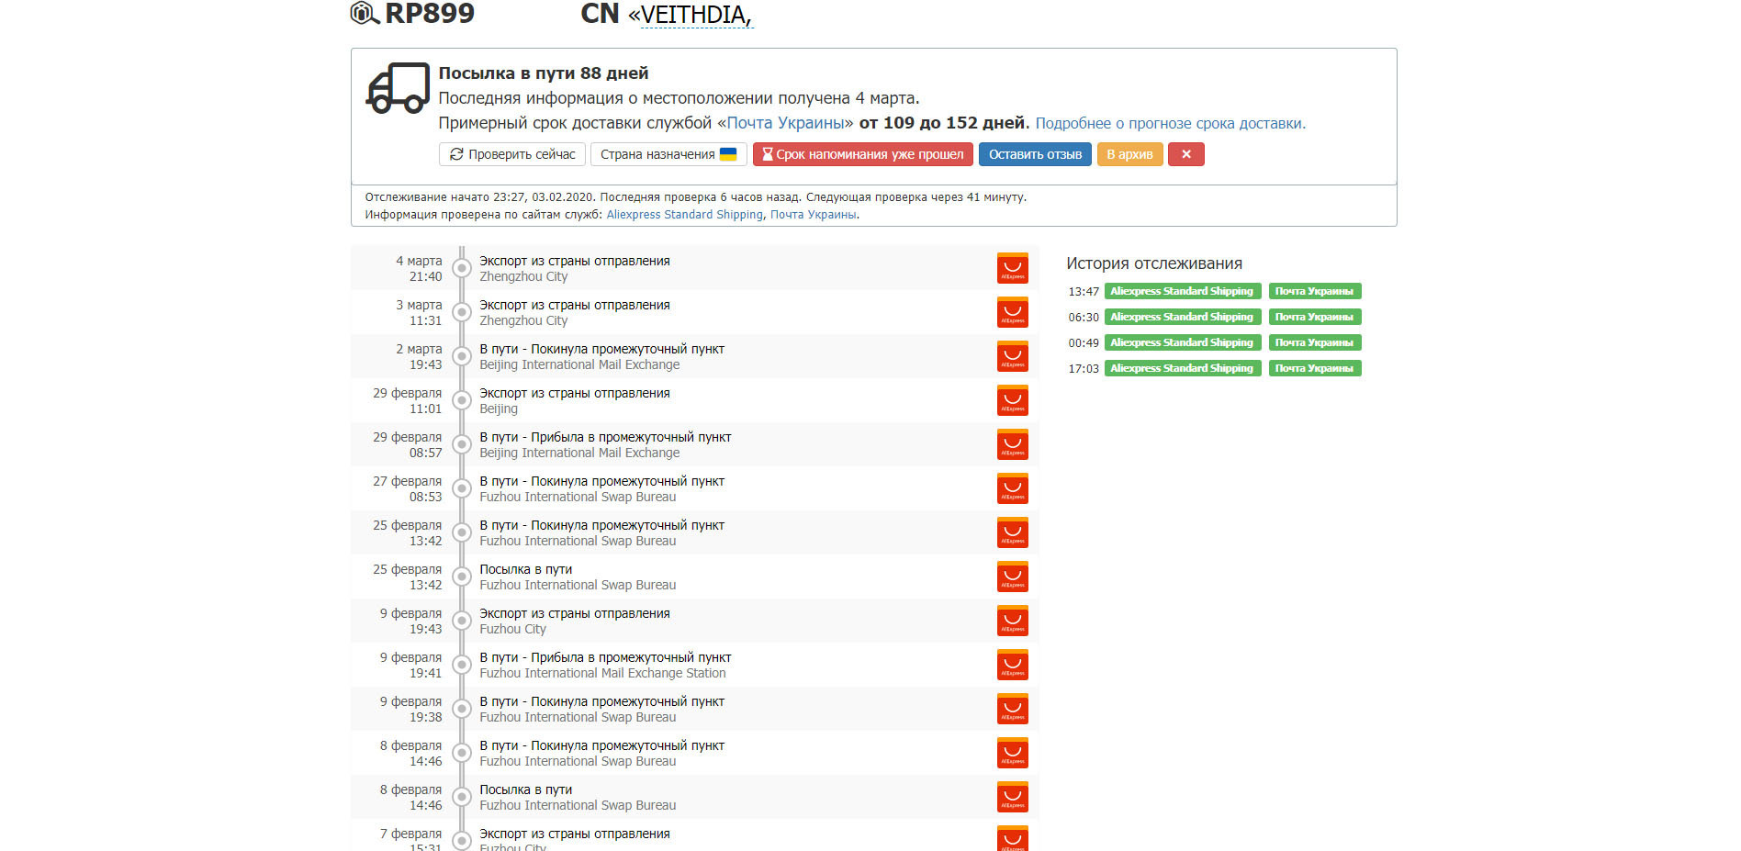This screenshot has width=1741, height=851.
Task: Click Aliexpress Standard Shipping badge at 17:03
Action: [1182, 368]
